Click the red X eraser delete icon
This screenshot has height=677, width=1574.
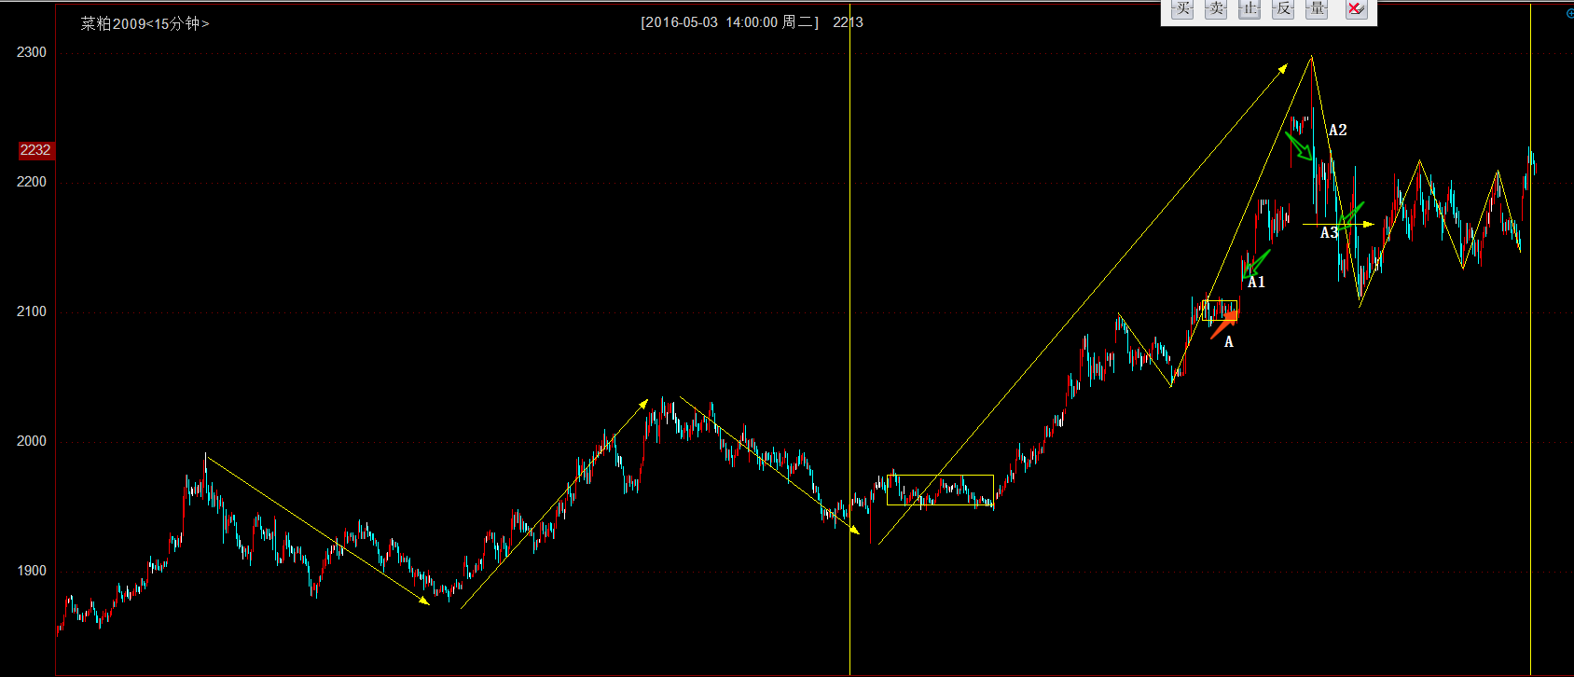(x=1356, y=9)
